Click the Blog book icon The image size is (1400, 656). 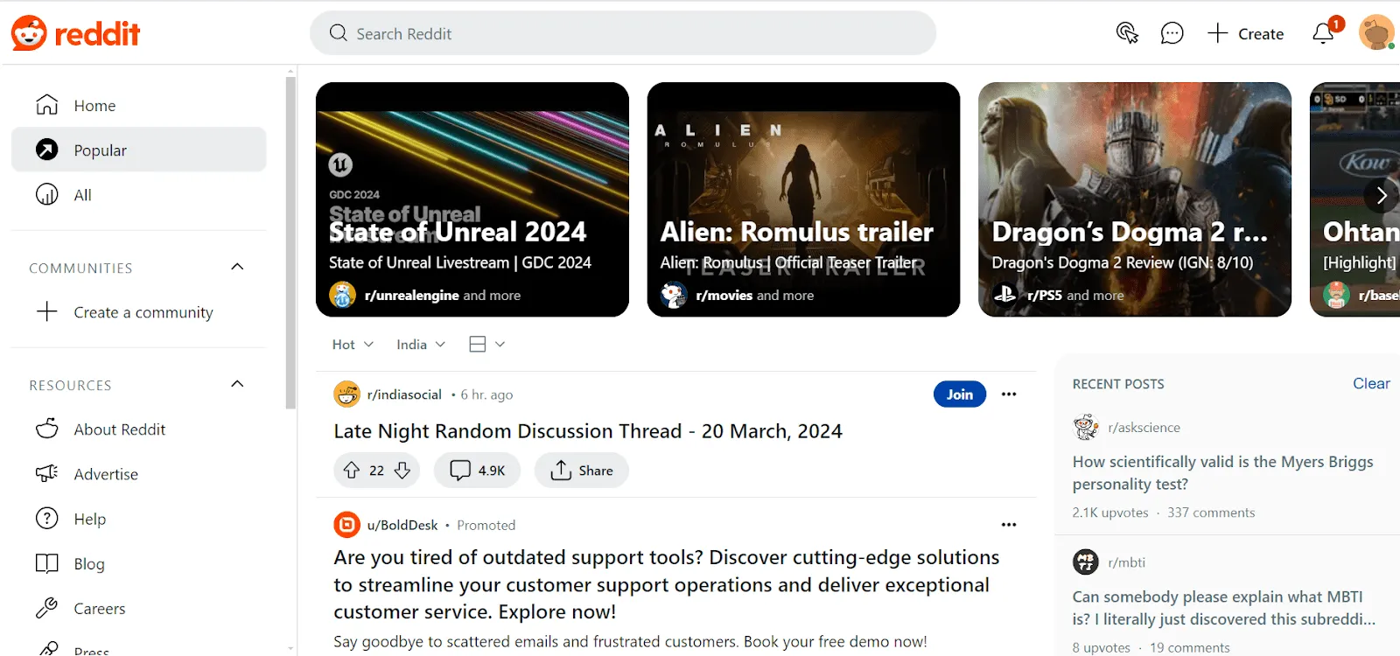(47, 563)
